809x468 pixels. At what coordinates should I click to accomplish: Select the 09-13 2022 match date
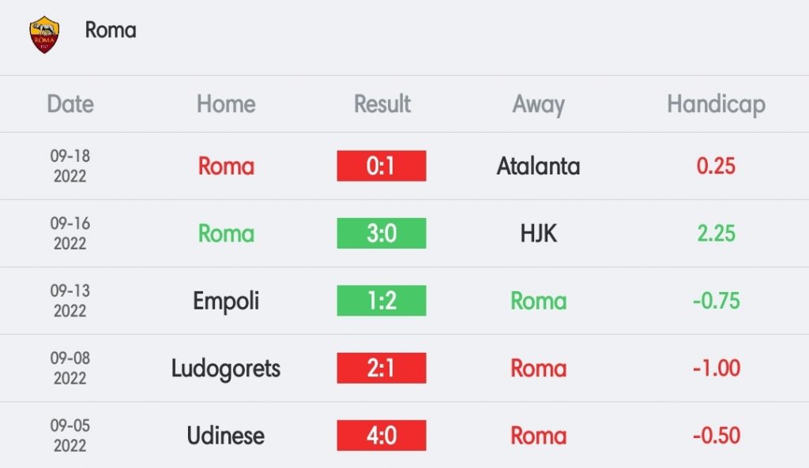70,301
